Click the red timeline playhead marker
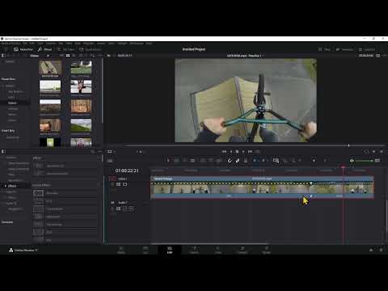The height and width of the screenshot is (291, 388). pyautogui.click(x=343, y=167)
